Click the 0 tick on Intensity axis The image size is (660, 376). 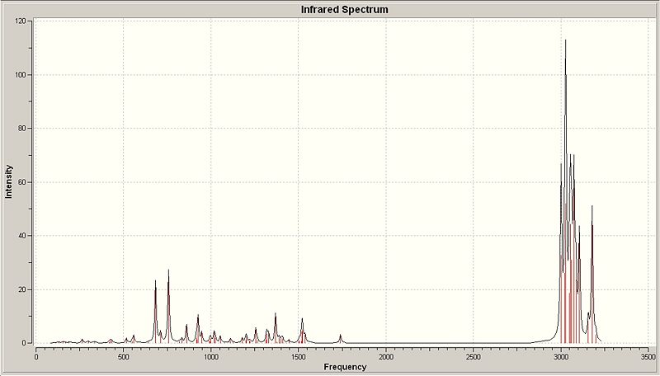(24, 343)
